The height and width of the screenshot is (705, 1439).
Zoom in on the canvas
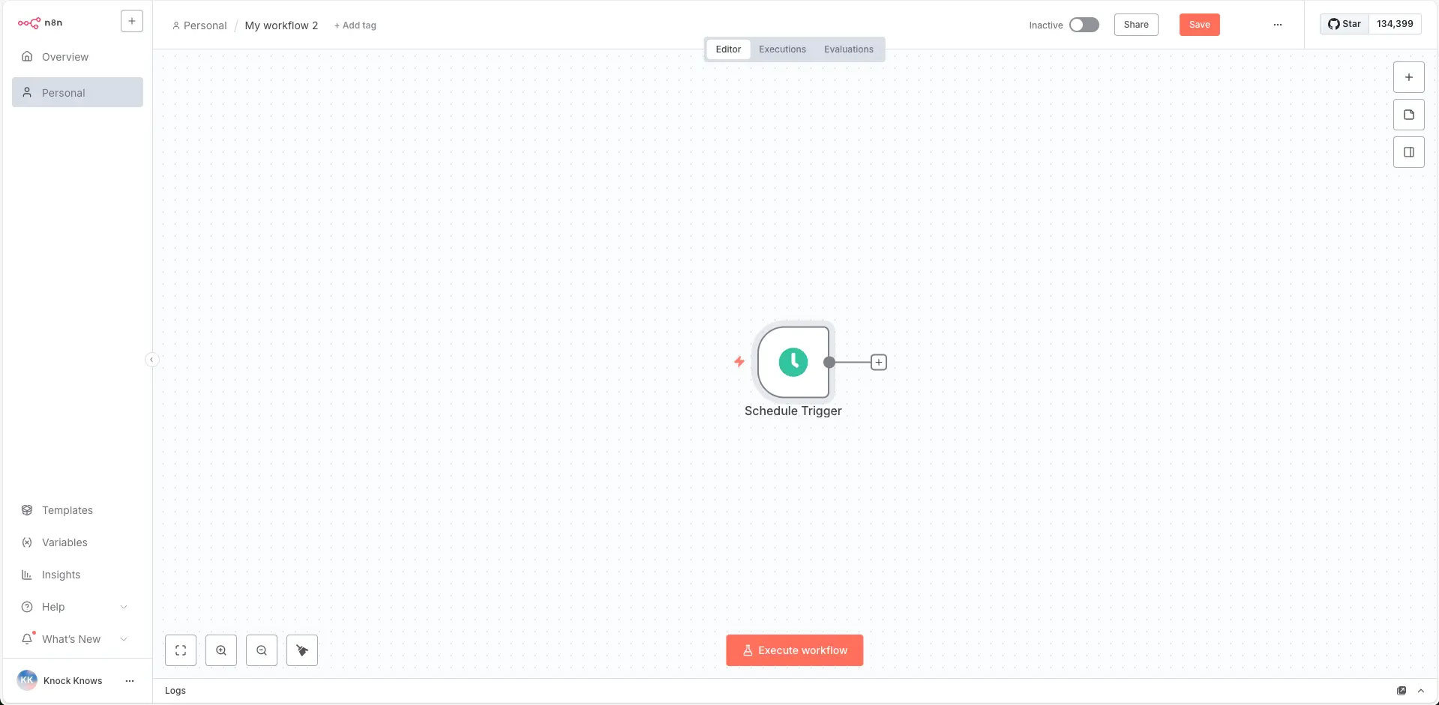220,650
